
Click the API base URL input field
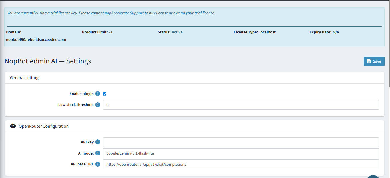(x=241, y=164)
